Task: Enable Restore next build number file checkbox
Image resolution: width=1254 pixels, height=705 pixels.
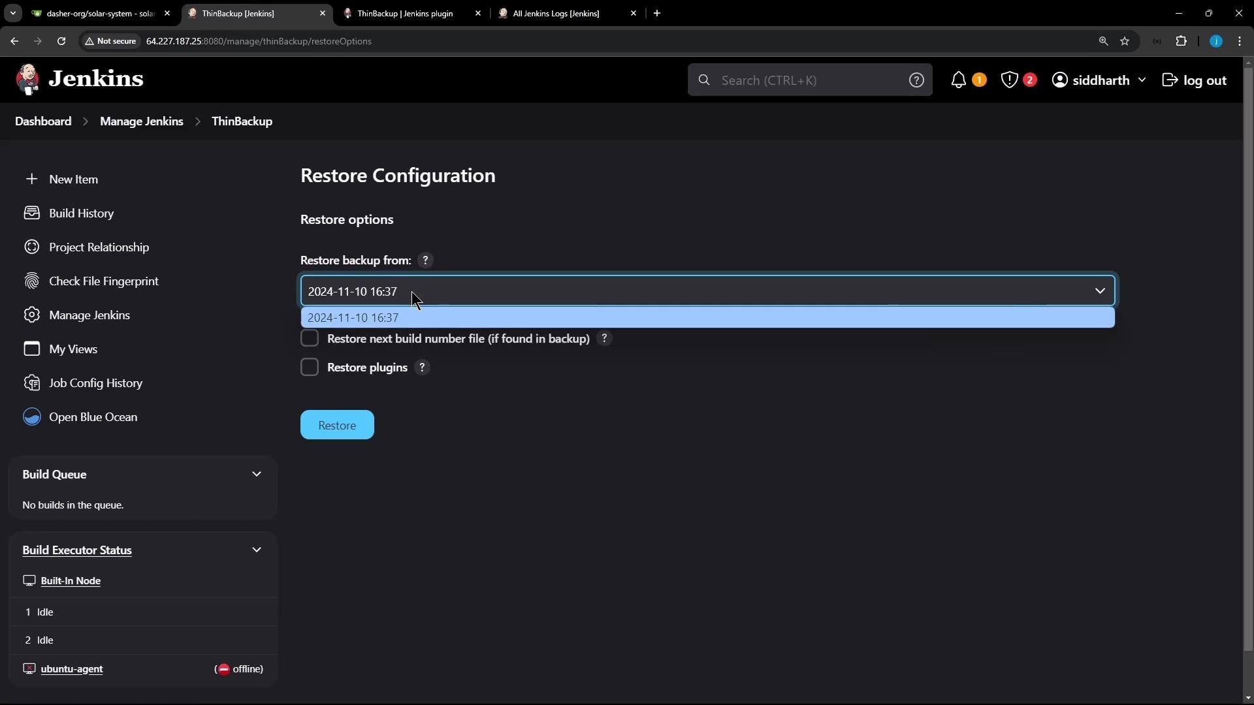Action: point(310,338)
